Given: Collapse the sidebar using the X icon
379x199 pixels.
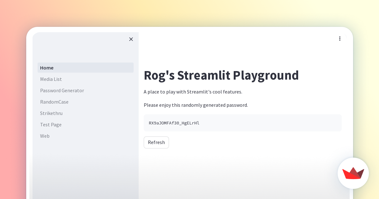Looking at the screenshot, I should (131, 39).
